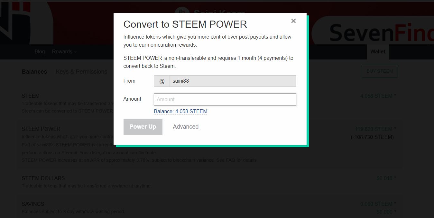Open the Blog tab
Image resolution: width=434 pixels, height=218 pixels.
click(x=40, y=51)
